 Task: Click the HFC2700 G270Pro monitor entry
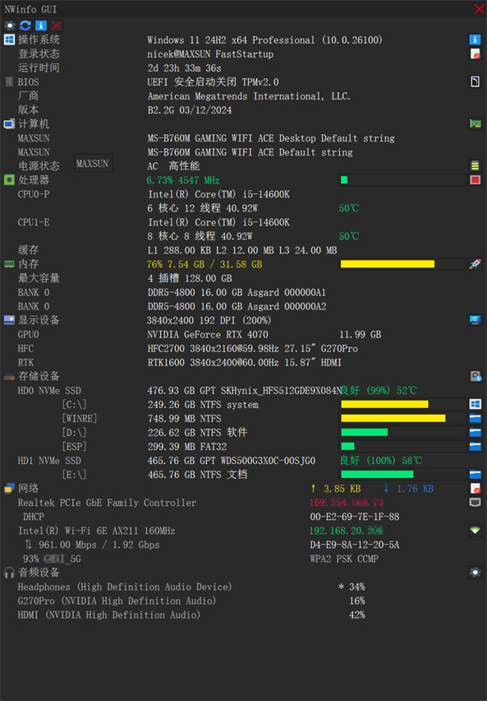[x=253, y=348]
